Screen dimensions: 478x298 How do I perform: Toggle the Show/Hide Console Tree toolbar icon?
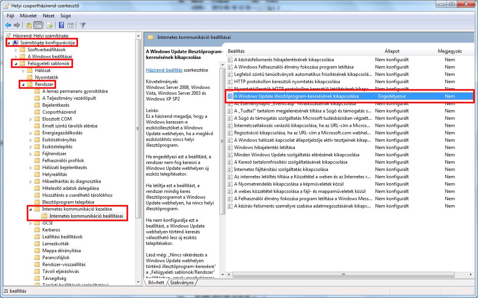38,25
